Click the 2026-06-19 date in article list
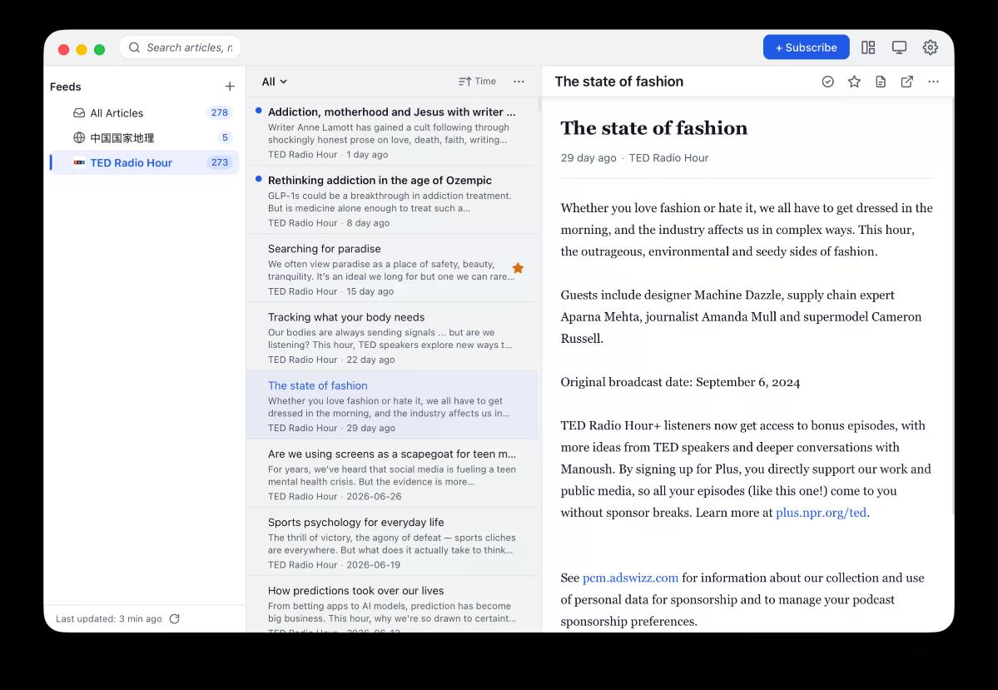The image size is (998, 690). click(x=374, y=564)
